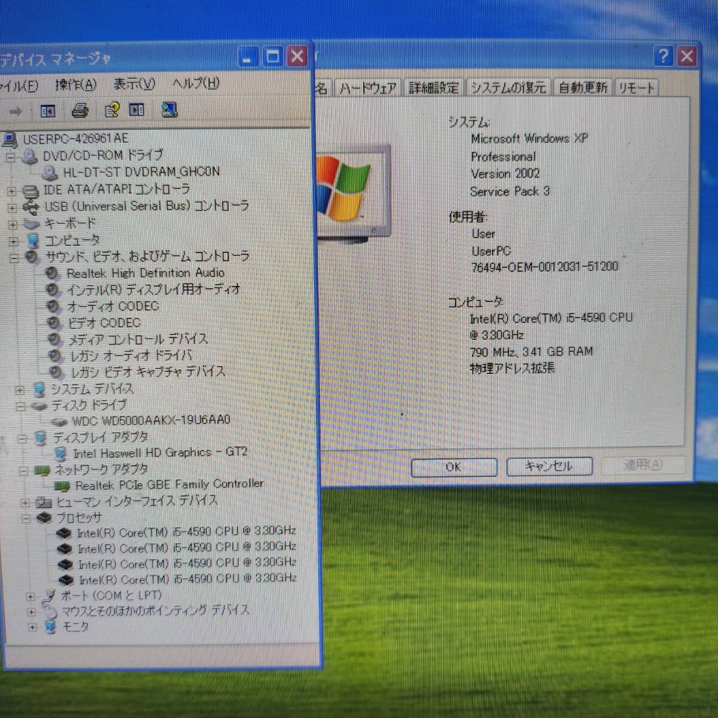The height and width of the screenshot is (718, 718).
Task: Select the DVD/CD-ROM ドライブ category icon
Action: (30, 157)
